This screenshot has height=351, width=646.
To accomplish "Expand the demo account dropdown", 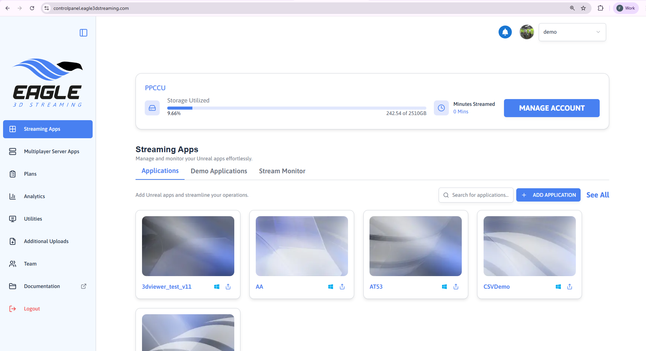I will coord(572,32).
